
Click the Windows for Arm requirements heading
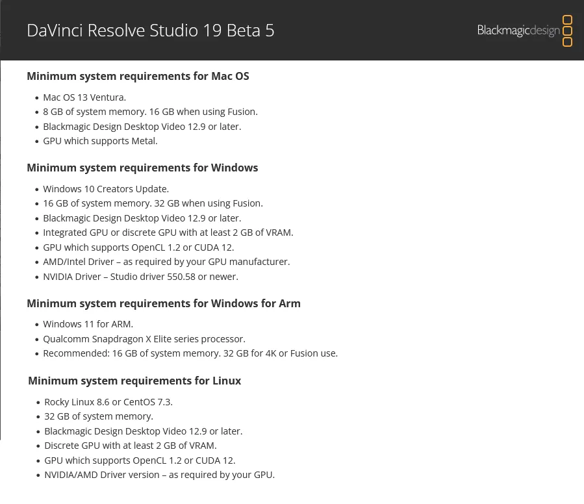(x=164, y=303)
